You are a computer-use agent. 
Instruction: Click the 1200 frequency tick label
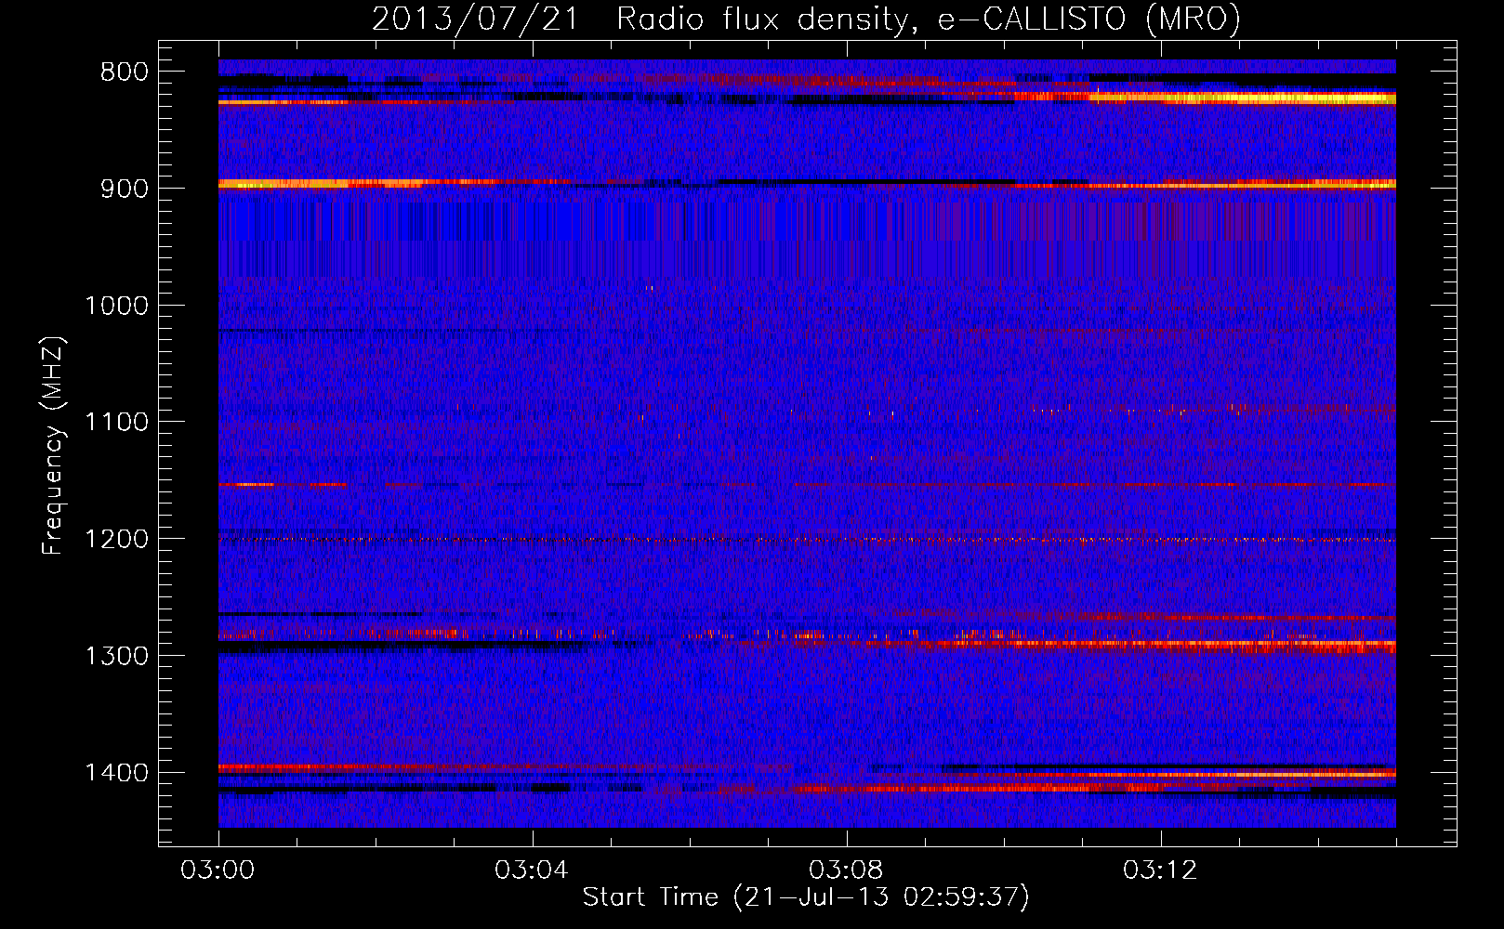116,540
